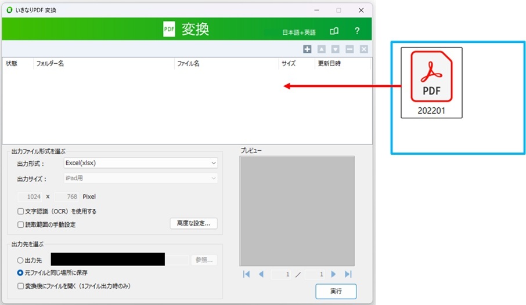Click the add file plus icon
Image resolution: width=526 pixels, height=305 pixels.
coord(307,49)
